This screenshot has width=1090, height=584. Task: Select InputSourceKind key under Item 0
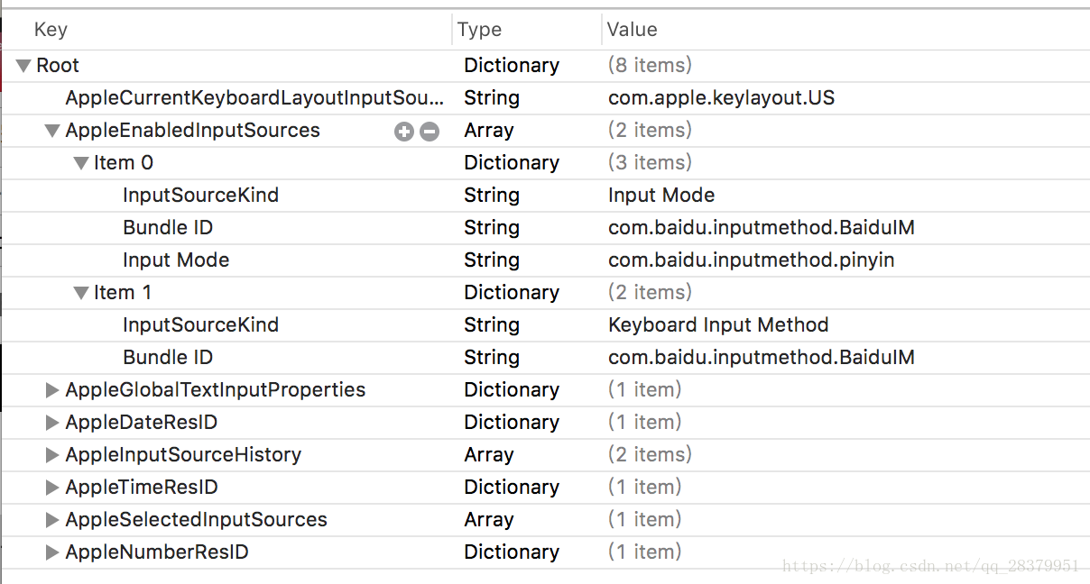[200, 195]
